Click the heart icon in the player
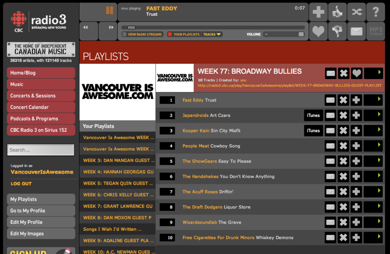390x254 pixels. tap(318, 31)
